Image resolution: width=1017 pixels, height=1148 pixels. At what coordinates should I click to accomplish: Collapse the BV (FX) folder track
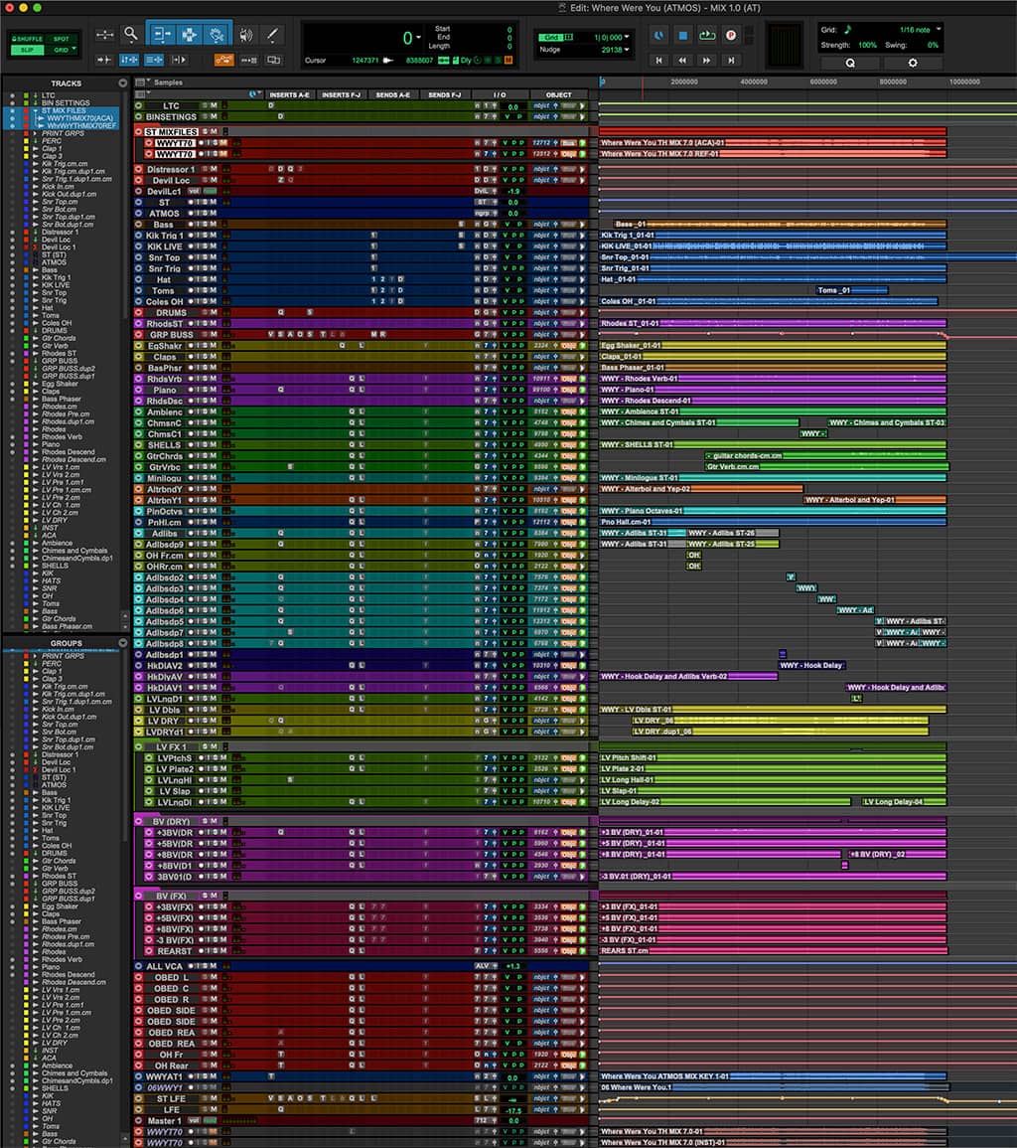click(138, 896)
